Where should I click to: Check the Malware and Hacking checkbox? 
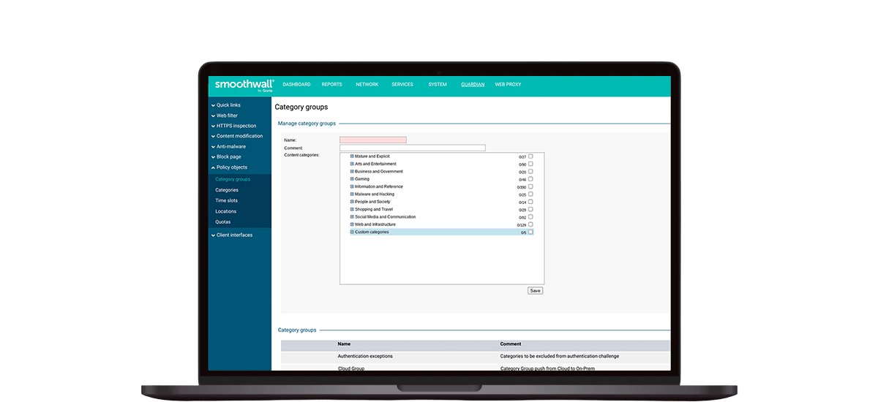click(531, 194)
